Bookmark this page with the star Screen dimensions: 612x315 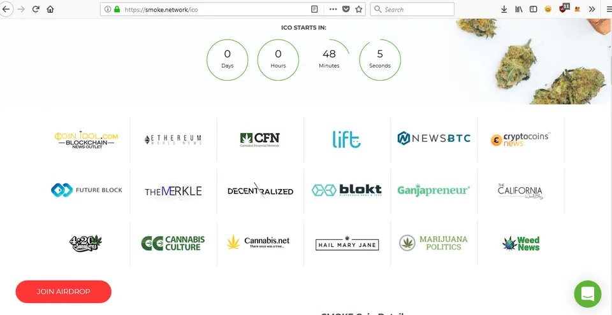pyautogui.click(x=359, y=10)
